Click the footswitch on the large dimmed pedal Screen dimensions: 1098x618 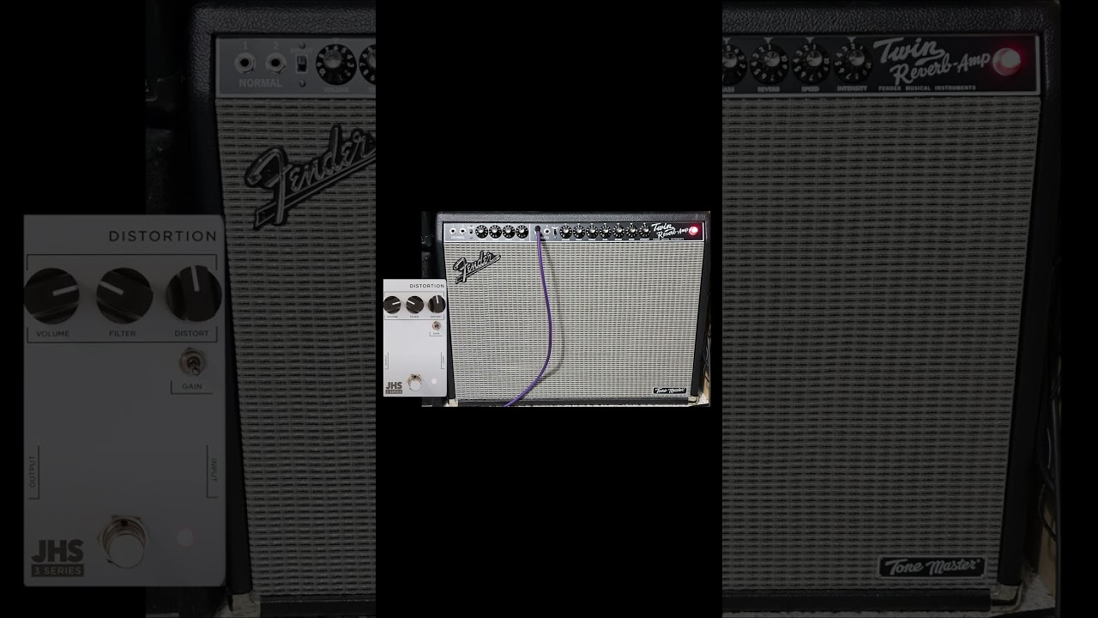(x=124, y=541)
